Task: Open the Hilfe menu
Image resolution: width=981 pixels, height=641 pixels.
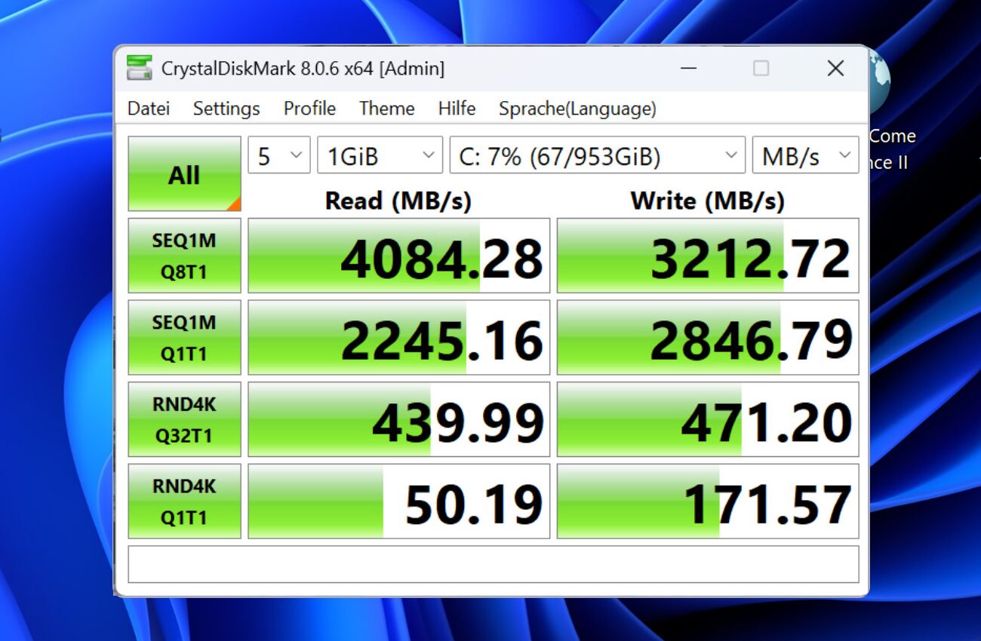Action: [457, 109]
